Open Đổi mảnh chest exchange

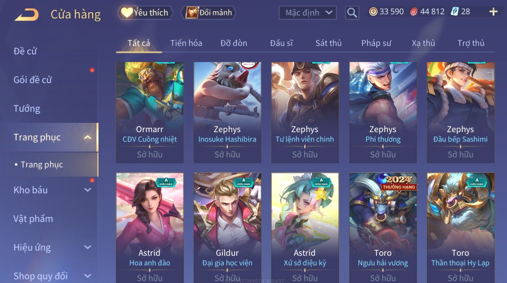209,13
